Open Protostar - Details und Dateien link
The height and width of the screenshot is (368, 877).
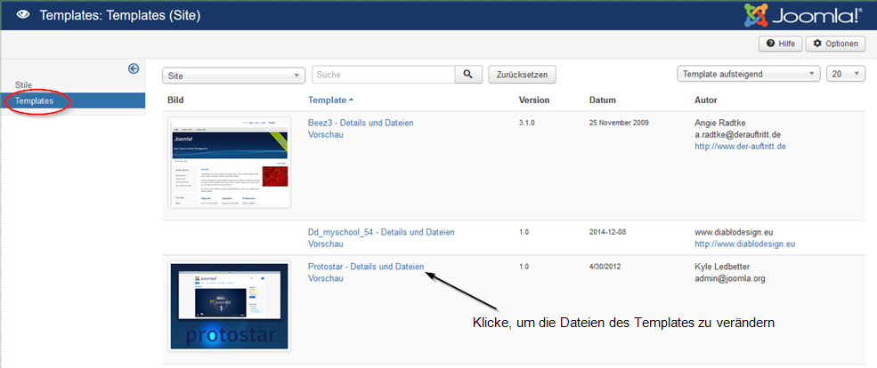click(x=366, y=266)
